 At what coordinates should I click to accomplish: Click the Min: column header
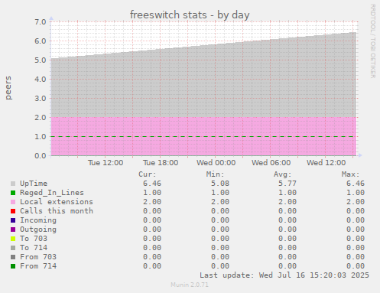pyautogui.click(x=215, y=174)
